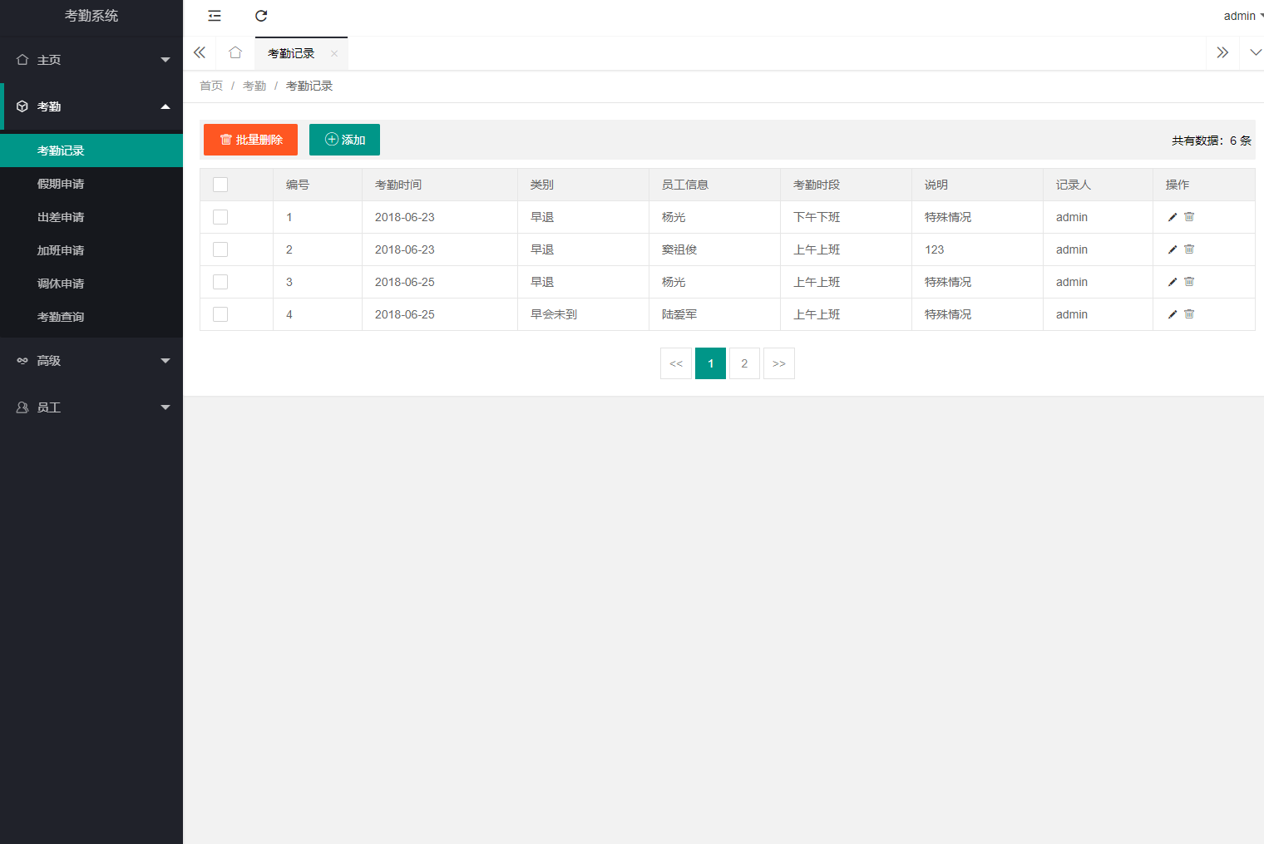Collapse the 考勤 menu arrow
The width and height of the screenshot is (1264, 844).
pyautogui.click(x=165, y=106)
